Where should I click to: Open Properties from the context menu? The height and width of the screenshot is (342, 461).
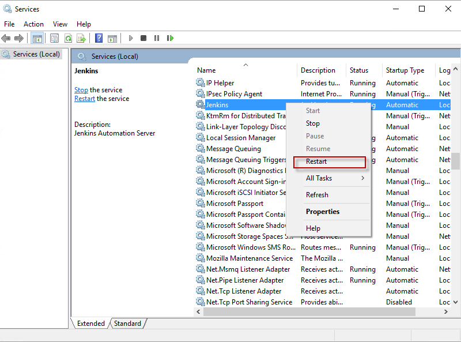coord(323,212)
